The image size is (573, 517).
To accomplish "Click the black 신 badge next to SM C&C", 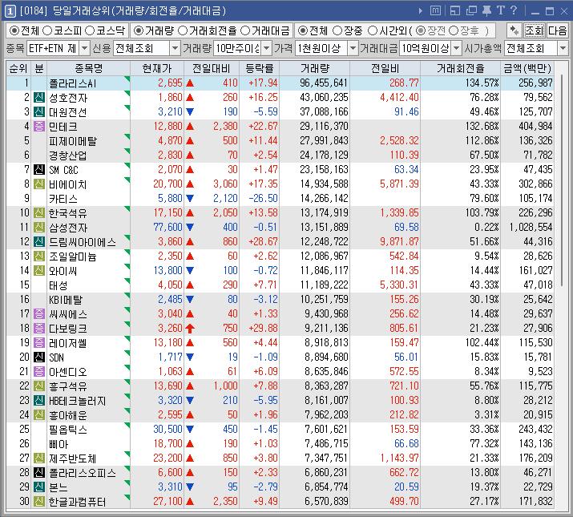I will point(39,169).
